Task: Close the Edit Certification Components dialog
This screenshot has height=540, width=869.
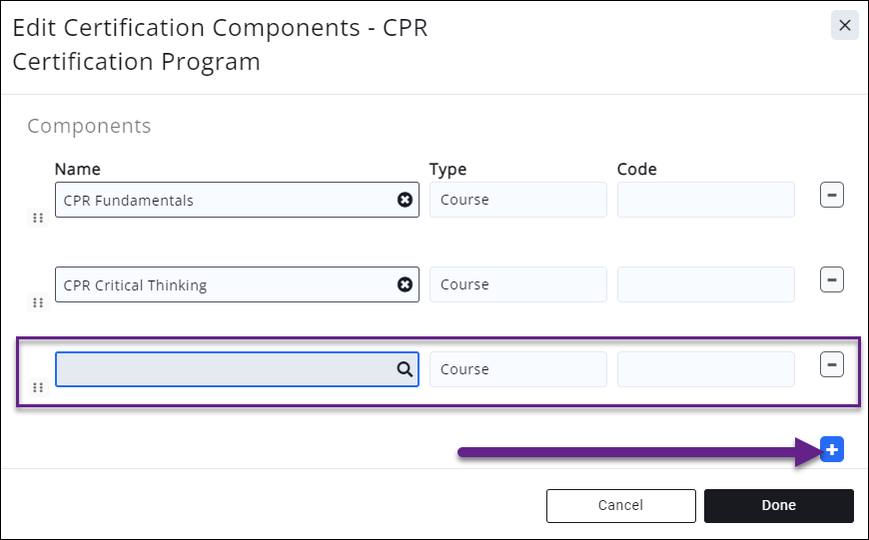Action: (844, 25)
